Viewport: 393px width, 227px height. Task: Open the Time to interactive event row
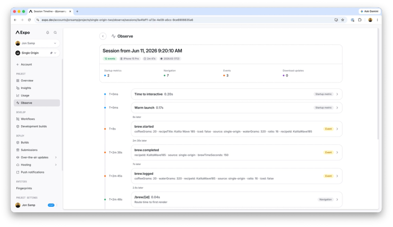click(x=237, y=94)
